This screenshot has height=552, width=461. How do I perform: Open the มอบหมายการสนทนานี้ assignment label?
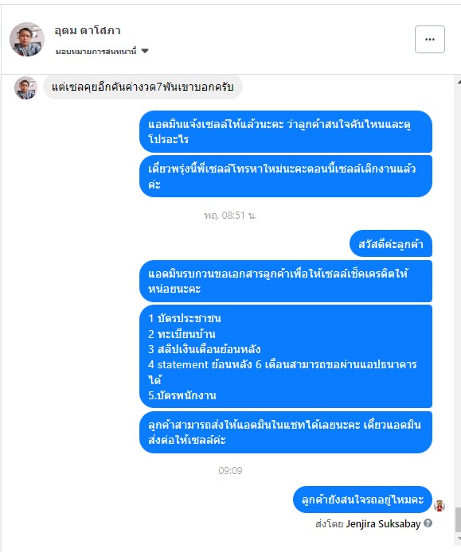(96, 52)
